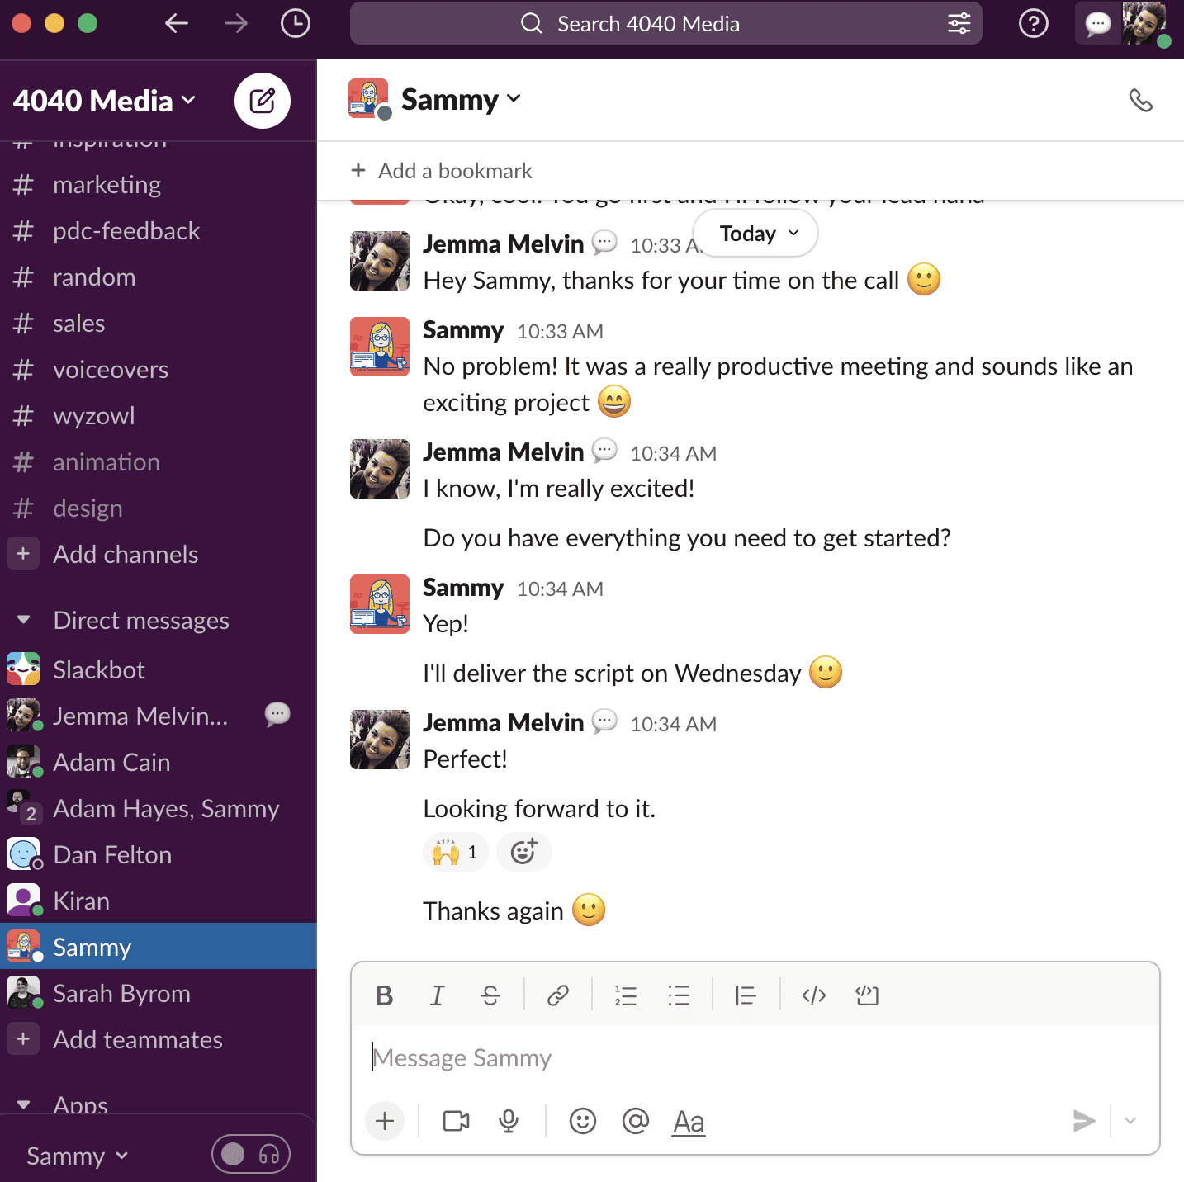This screenshot has width=1184, height=1182.
Task: Click the raised hands emoji reaction
Action: tap(455, 852)
